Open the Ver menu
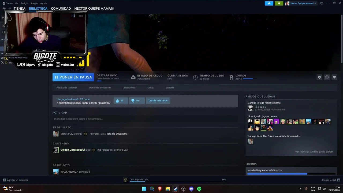The height and width of the screenshot is (193, 343). click(x=17, y=3)
